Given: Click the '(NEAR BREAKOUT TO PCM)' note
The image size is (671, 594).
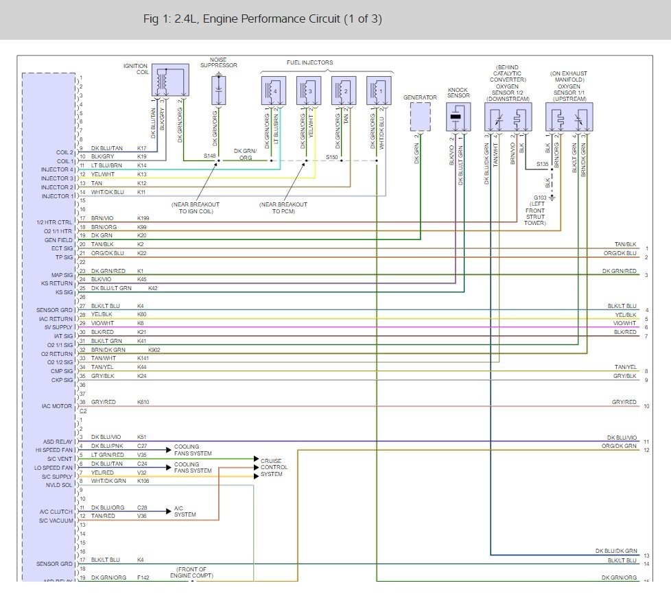Looking at the screenshot, I should point(283,208).
